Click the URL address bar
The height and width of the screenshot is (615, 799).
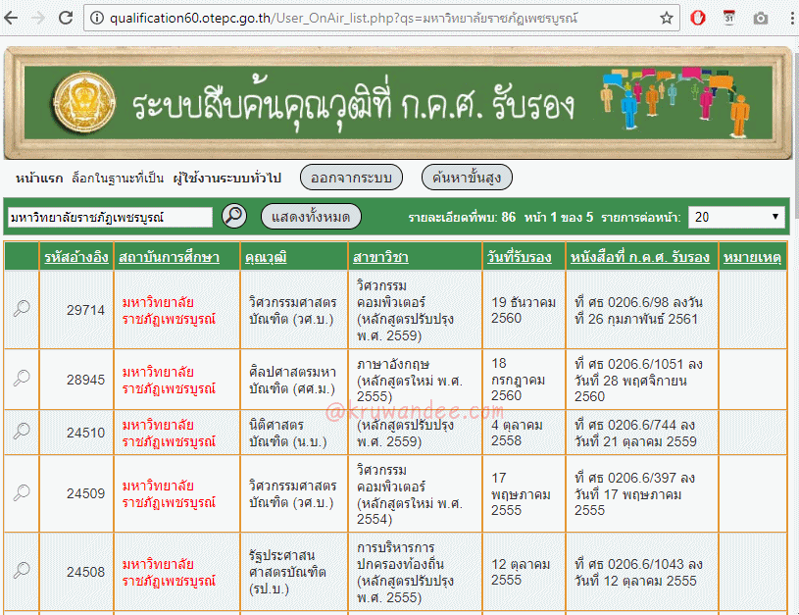point(382,19)
